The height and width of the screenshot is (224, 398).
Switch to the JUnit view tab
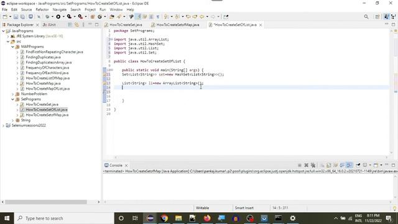click(x=49, y=25)
